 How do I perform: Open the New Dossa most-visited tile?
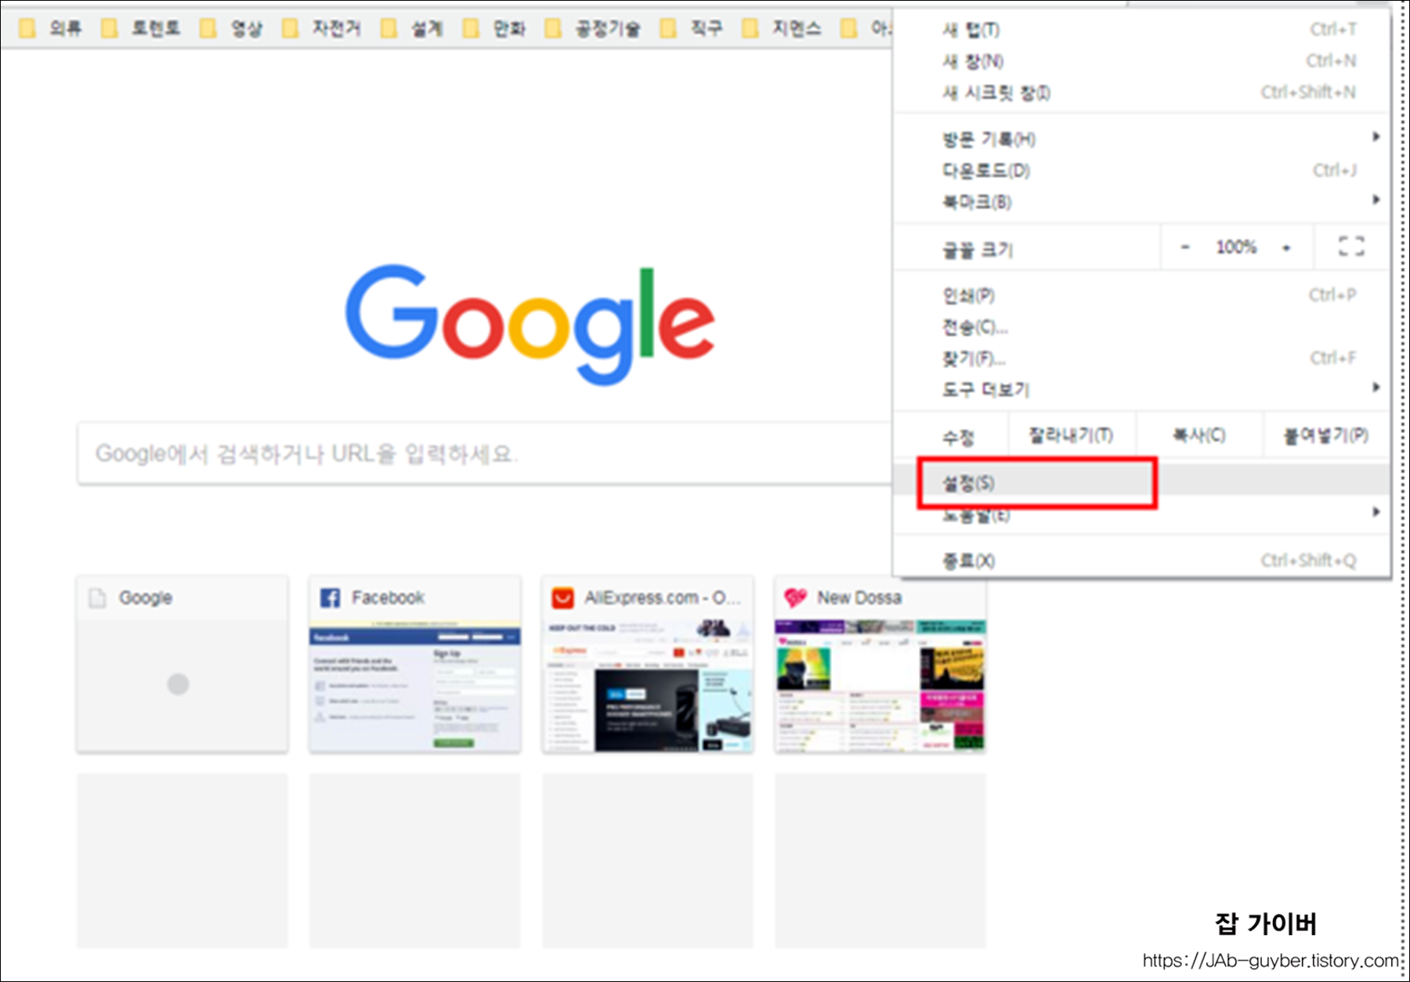tap(880, 664)
